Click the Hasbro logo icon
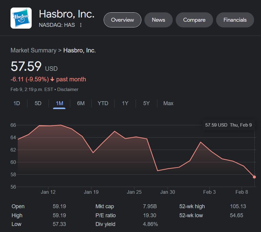The image size is (261, 232). 21,18
